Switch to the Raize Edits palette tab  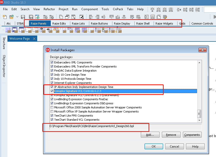click(x=59, y=24)
